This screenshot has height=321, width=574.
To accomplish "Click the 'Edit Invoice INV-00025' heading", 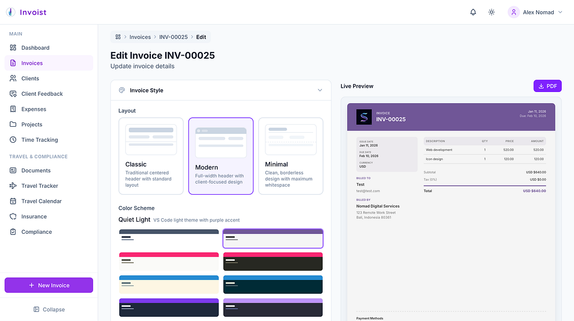I will point(163,55).
